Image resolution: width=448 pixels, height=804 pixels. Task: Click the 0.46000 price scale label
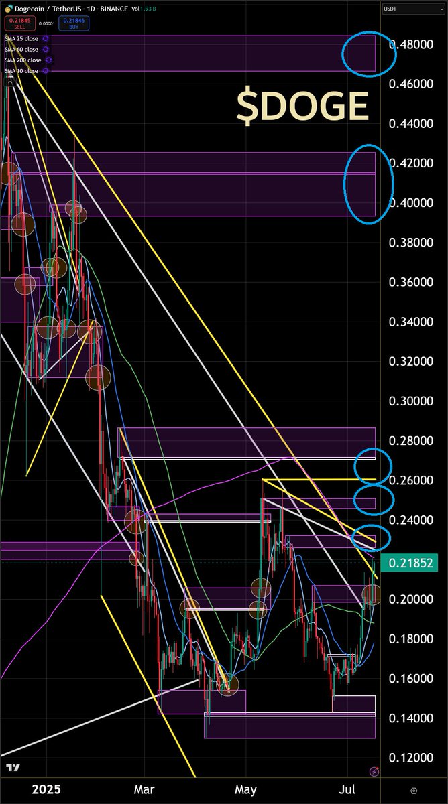pyautogui.click(x=412, y=84)
